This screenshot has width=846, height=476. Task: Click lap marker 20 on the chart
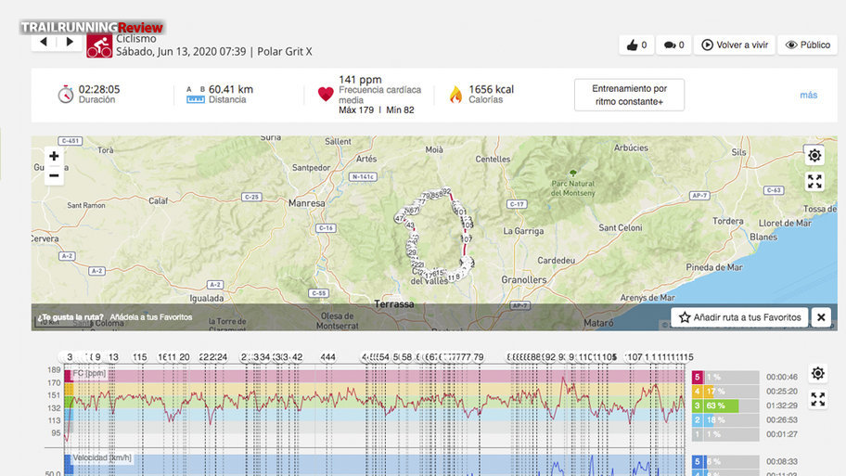(185, 357)
